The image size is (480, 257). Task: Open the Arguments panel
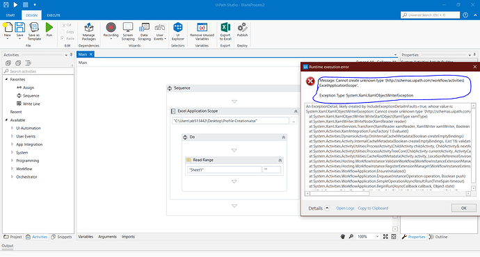[x=107, y=237]
